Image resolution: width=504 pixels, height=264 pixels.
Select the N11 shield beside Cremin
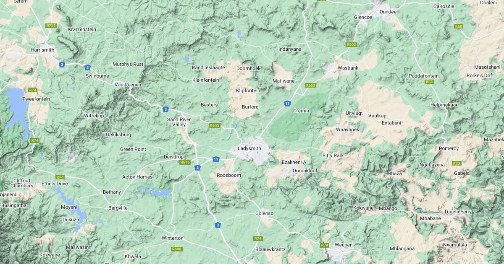(287, 104)
